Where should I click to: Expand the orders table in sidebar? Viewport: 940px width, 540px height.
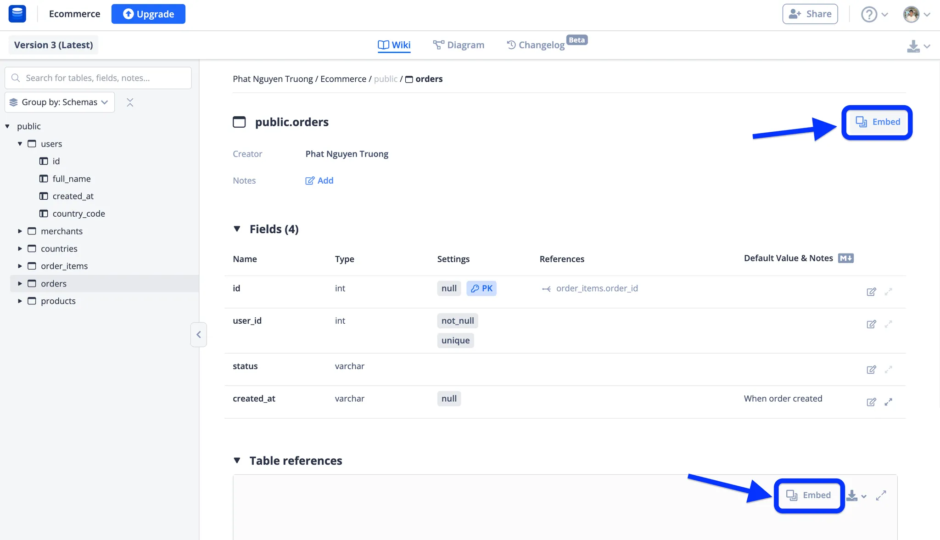[x=20, y=283]
